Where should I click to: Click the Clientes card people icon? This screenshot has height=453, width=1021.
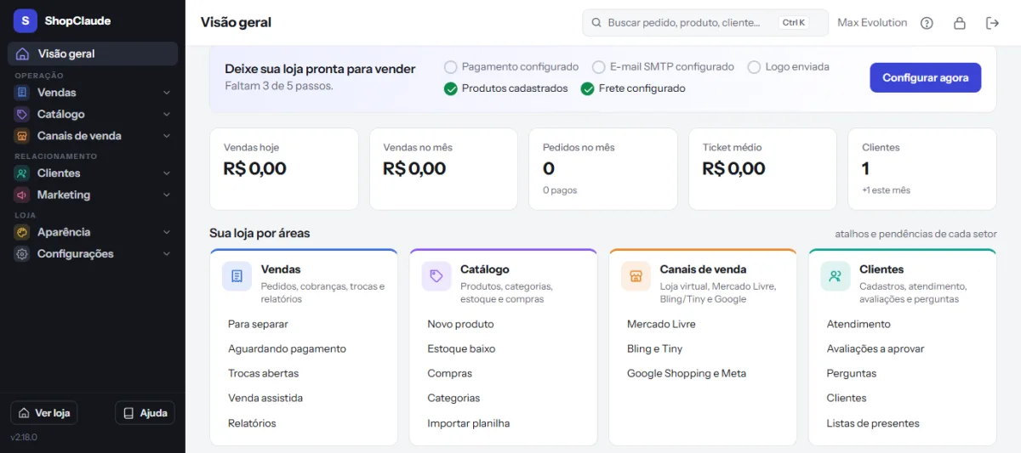[x=836, y=276]
